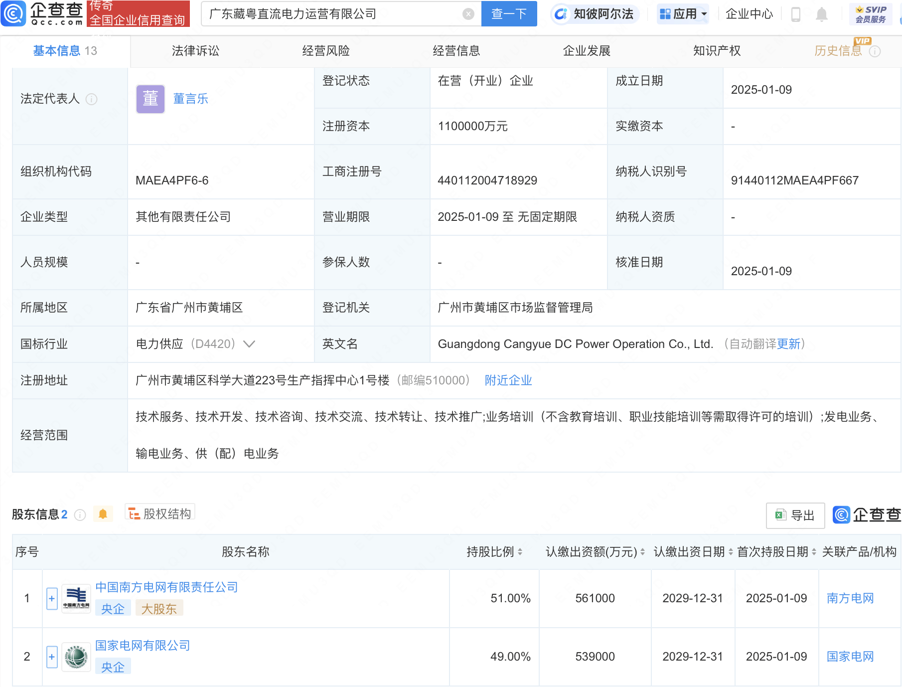
Task: Click the Excel export icon beside 导出
Action: click(780, 515)
